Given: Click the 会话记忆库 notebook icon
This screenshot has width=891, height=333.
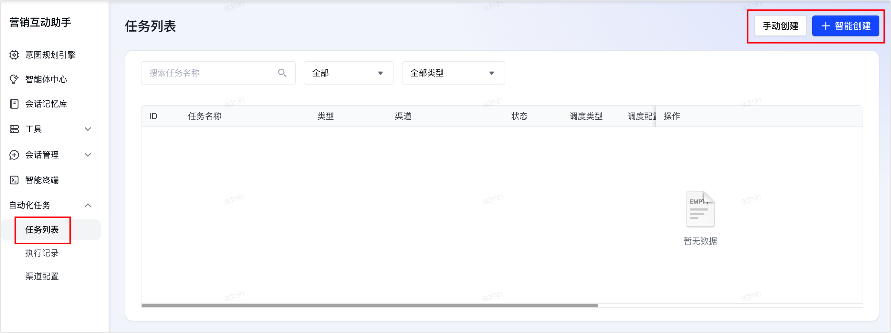Looking at the screenshot, I should (14, 104).
